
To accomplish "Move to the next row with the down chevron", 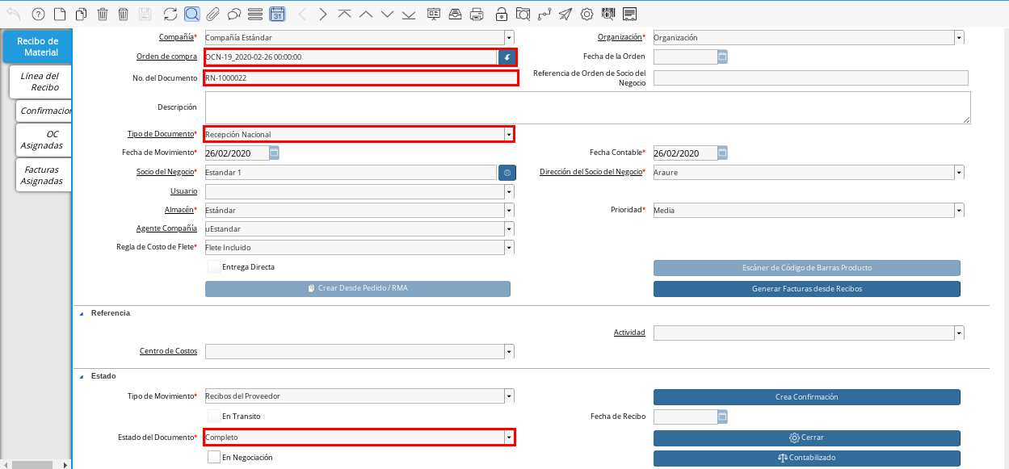I will (388, 14).
